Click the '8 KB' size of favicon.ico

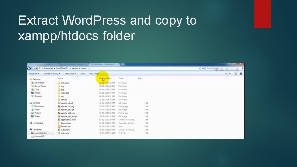(146, 126)
